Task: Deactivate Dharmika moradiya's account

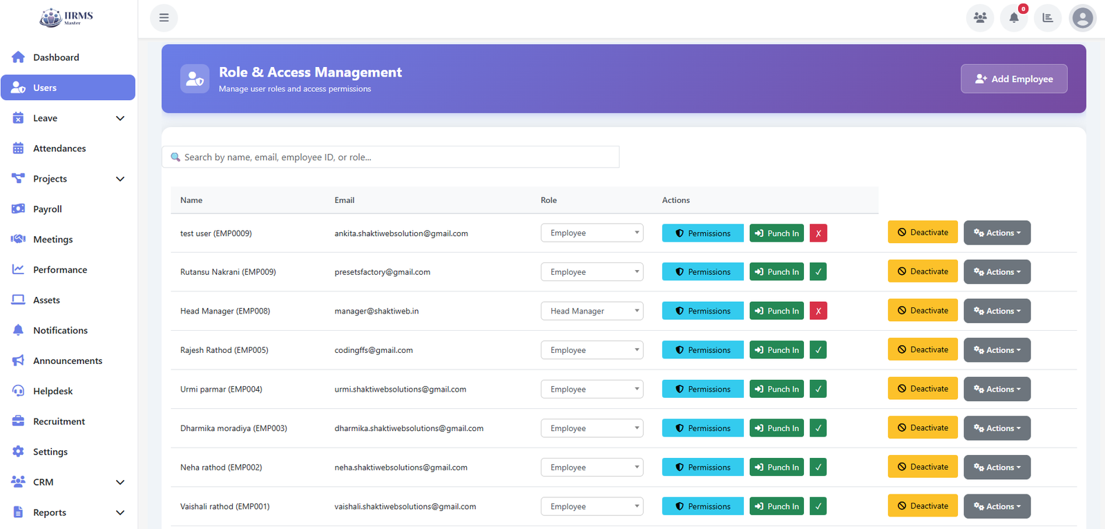Action: [923, 427]
